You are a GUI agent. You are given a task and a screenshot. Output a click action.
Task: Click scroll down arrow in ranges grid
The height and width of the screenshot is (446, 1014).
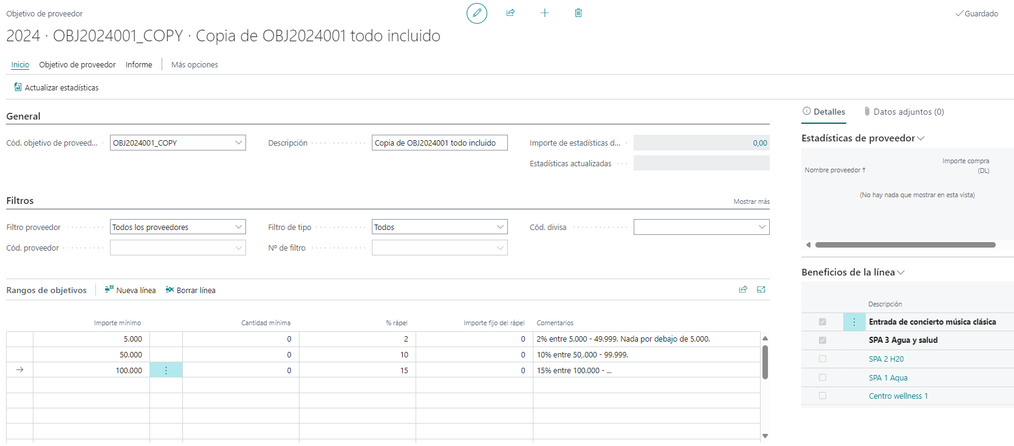click(x=765, y=436)
